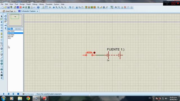This screenshot has height=101, width=180.
Task: Click the Zoom Out magnifier icon
Action: tap(59, 7)
